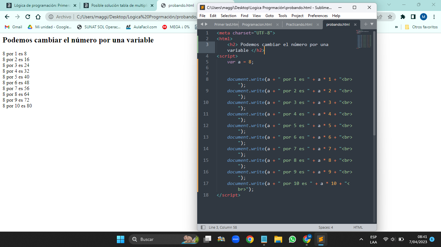This screenshot has width=441, height=247.
Task: Close the Lógica de programación Chrome tab
Action: (x=75, y=5)
